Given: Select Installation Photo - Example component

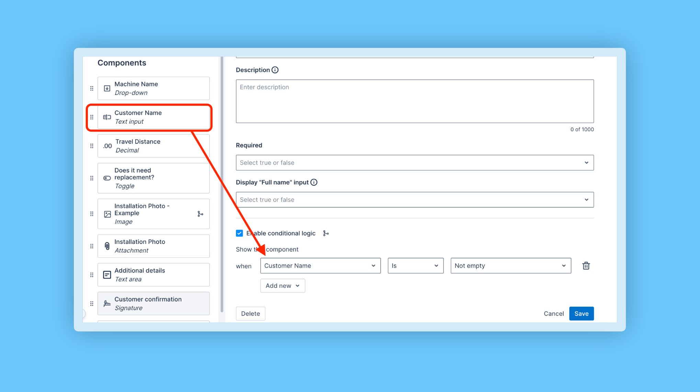Looking at the screenshot, I should [x=154, y=214].
